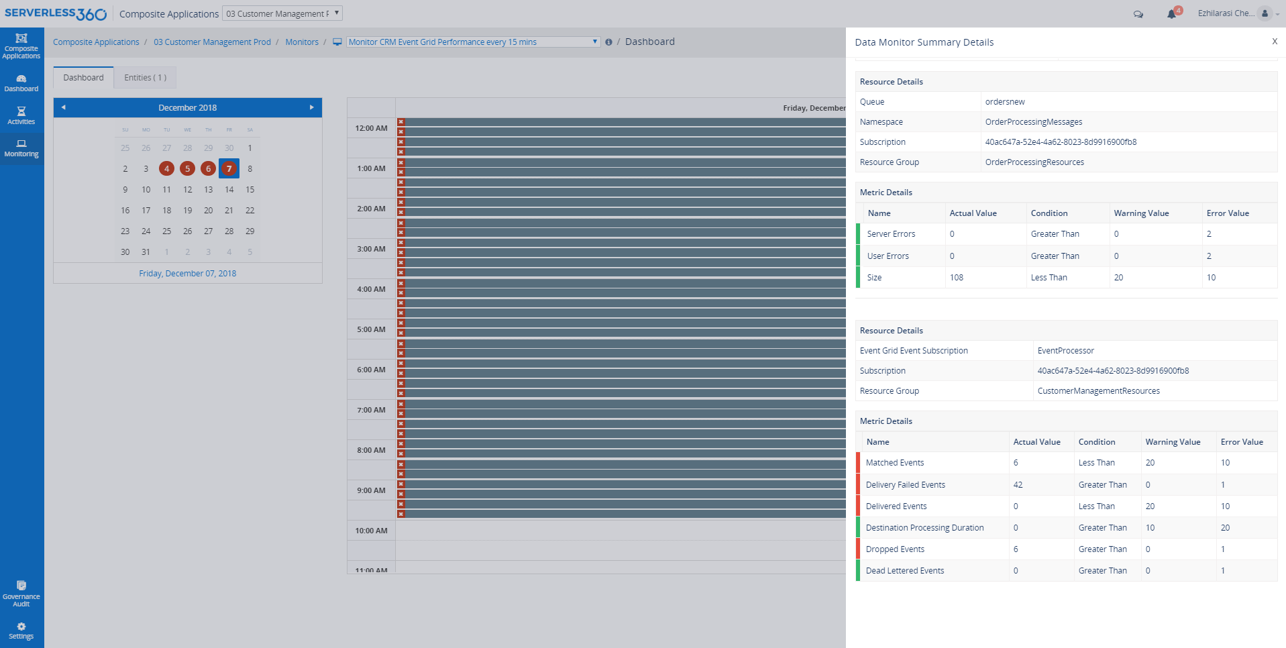This screenshot has height=648, width=1286.
Task: Click the monitor screen icon in the breadcrumb
Action: pos(337,42)
